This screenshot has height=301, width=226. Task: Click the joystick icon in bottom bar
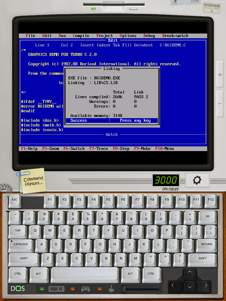[112, 289]
